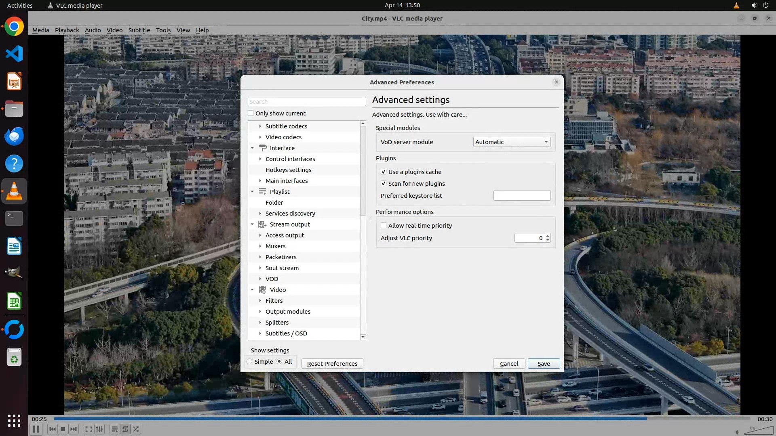
Task: Open extended settings equalizer icon
Action: tap(99, 429)
